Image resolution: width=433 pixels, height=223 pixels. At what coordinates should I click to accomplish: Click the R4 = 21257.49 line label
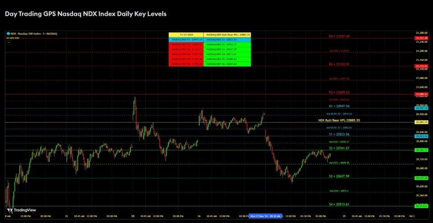[339, 36]
